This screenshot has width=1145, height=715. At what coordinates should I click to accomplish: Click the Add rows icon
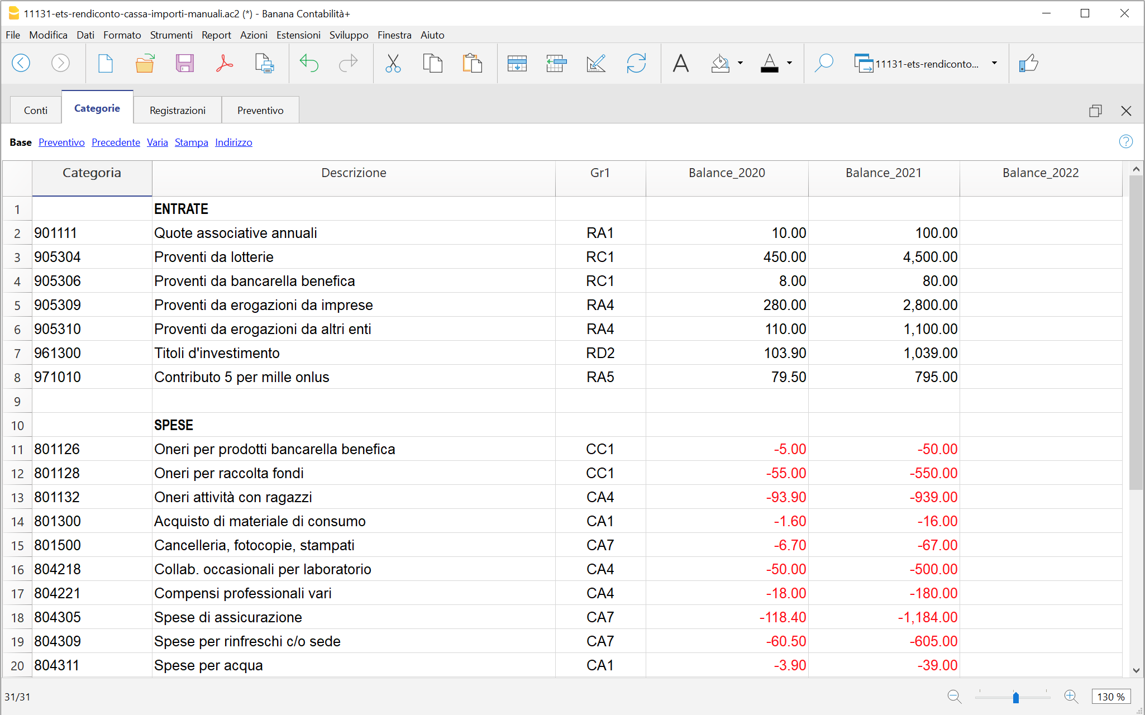pyautogui.click(x=517, y=63)
